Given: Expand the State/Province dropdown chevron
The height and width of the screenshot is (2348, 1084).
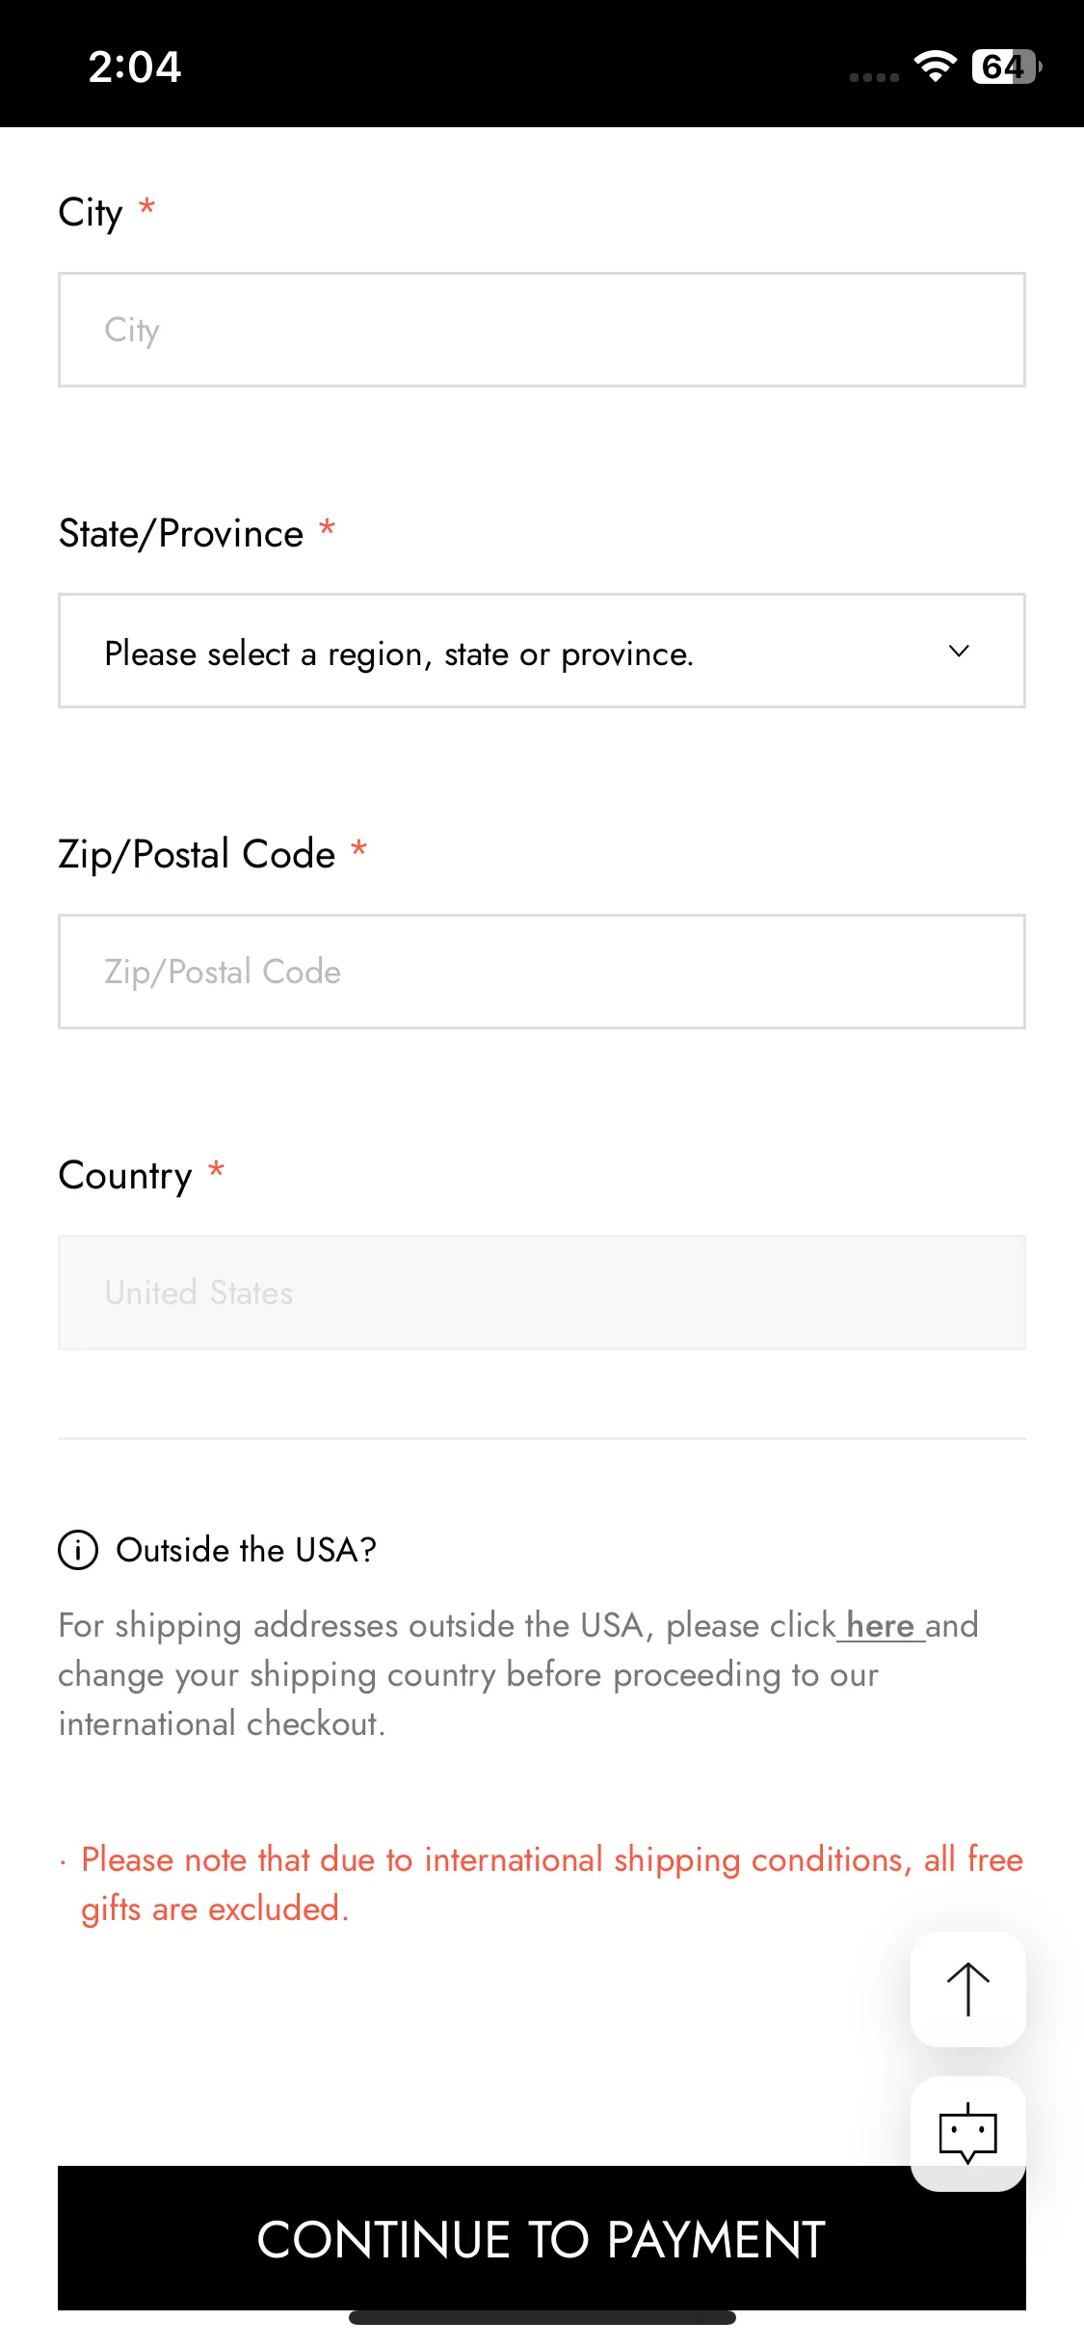Looking at the screenshot, I should 959,652.
